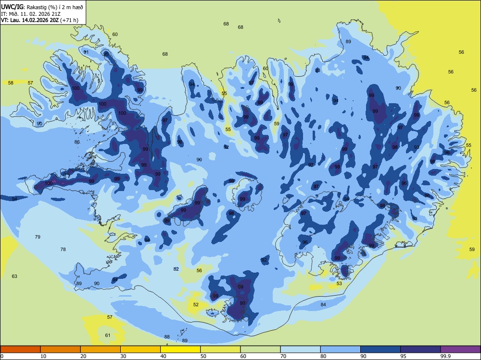Screen dimensions: 481x360
Task: Click the dark orange 0–10 legend swatch
Action: 20,349
